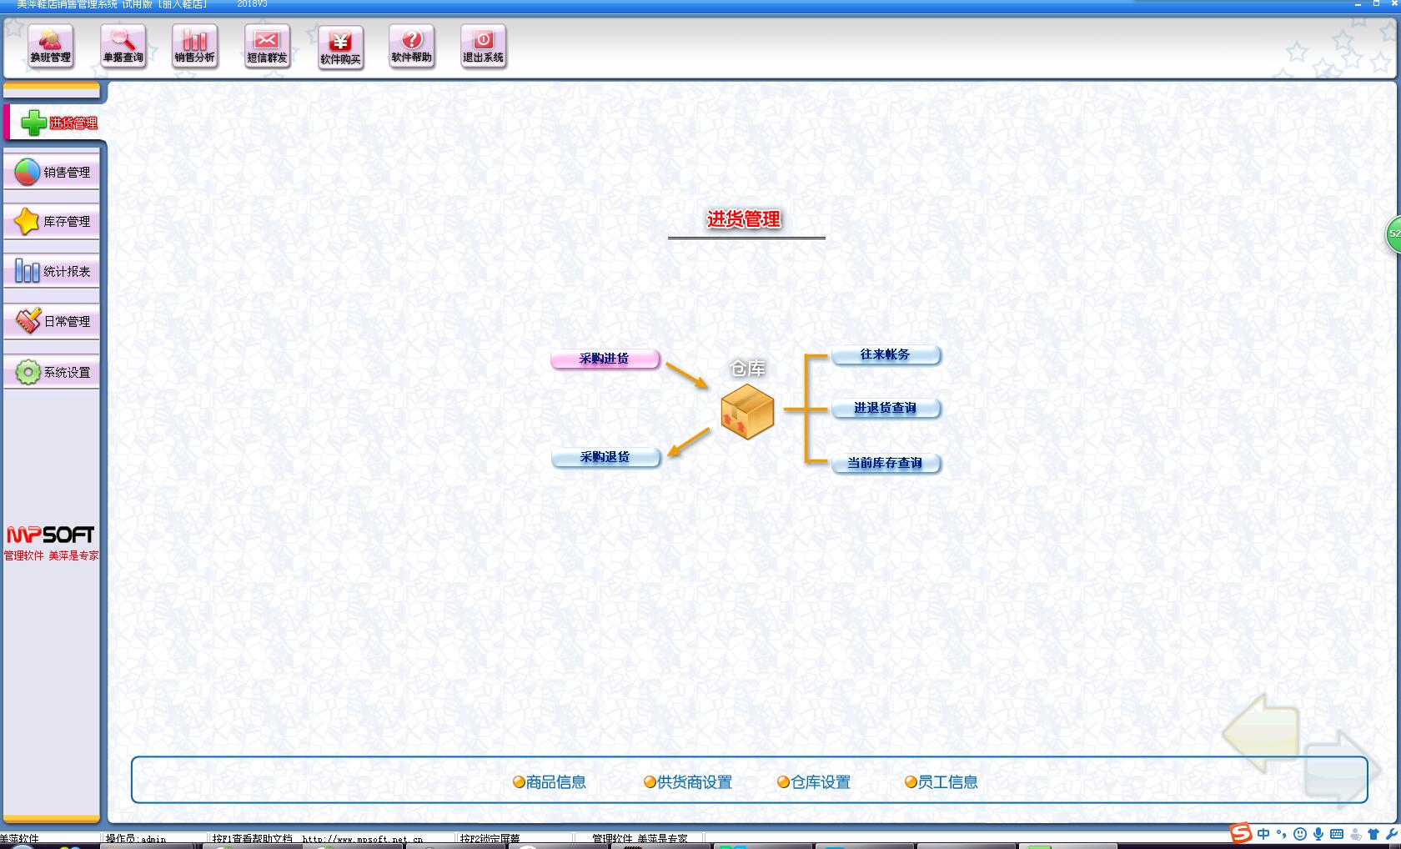
Task: Click the 仓库 warehouse box icon
Action: (x=747, y=411)
